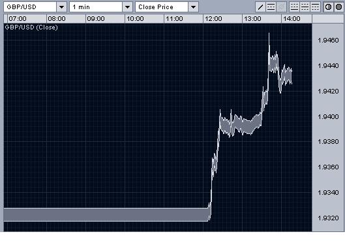This screenshot has height=251, width=345.
Task: Click the 14:00 time axis label
Action: click(292, 19)
